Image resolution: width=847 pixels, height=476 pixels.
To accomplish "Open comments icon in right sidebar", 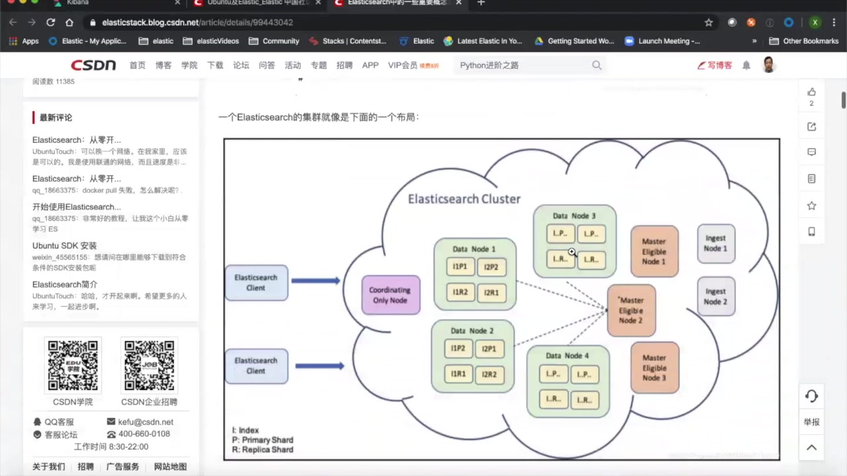I will [x=812, y=152].
